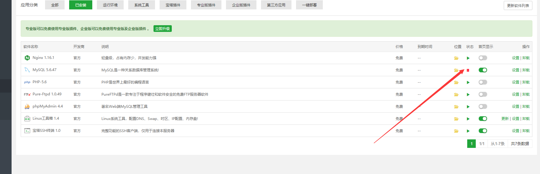
Task: Open 设置 for Pure-Ftpd
Action: (x=516, y=94)
